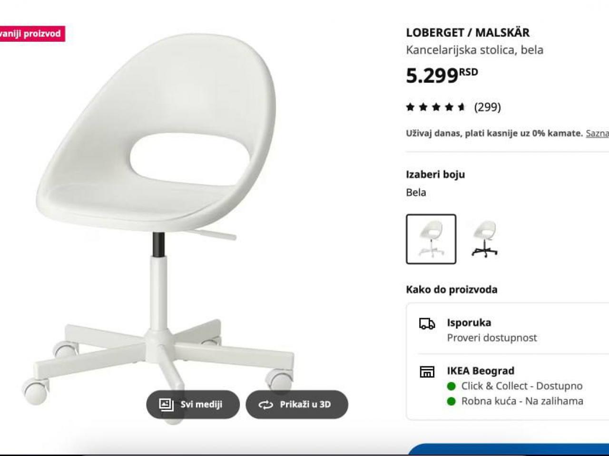Click Prikaži u 3D button
This screenshot has width=609, height=456.
[297, 404]
